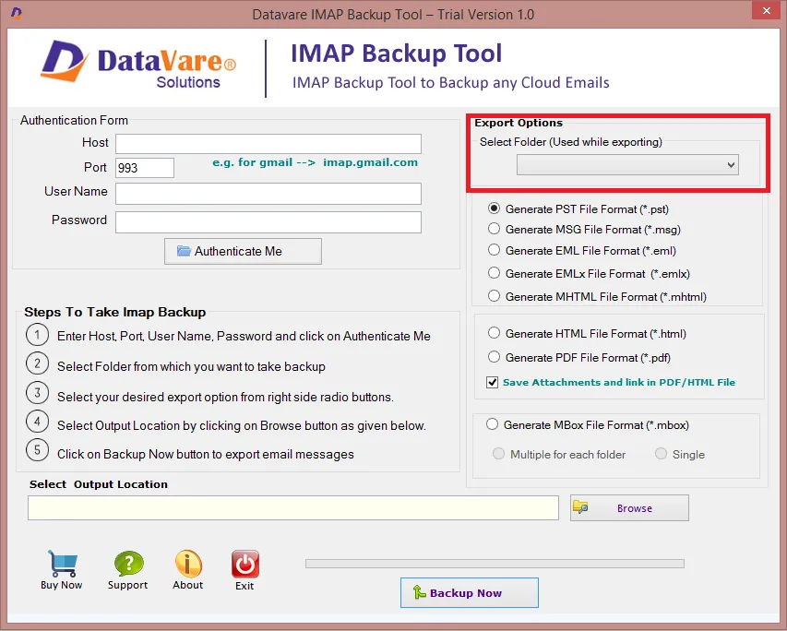Click the step 1 authentication instruction text
The width and height of the screenshot is (787, 631).
click(x=244, y=336)
